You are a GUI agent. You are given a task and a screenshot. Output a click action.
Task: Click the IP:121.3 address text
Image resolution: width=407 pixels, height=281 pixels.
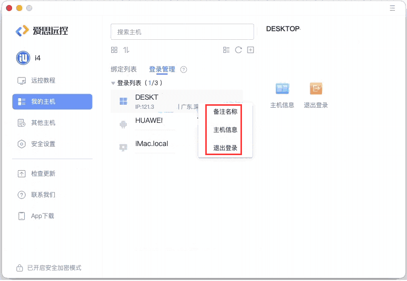pos(144,107)
